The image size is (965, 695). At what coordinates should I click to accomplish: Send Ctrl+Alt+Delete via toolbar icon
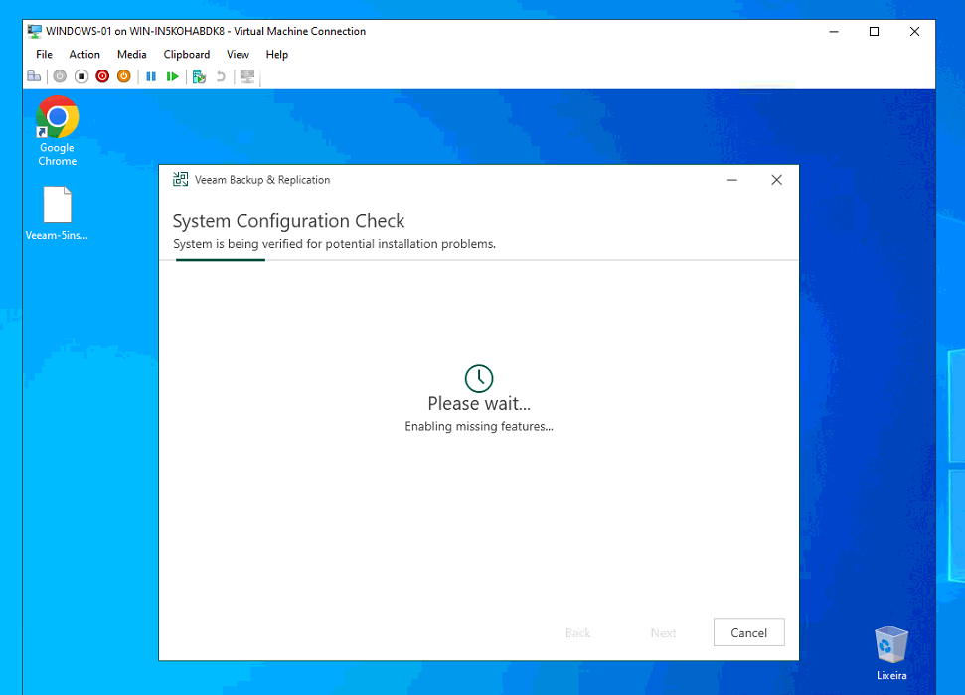coord(34,76)
